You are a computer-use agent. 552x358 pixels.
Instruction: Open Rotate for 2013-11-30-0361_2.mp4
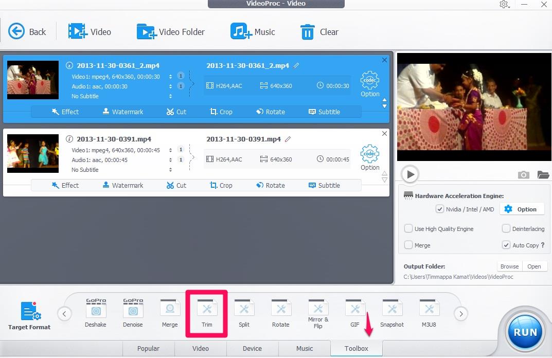pos(271,112)
